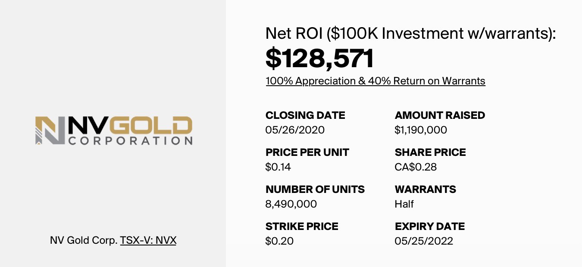The image size is (582, 267).
Task: Click the NV Gold Corp. company name caption
Action: pyautogui.click(x=84, y=240)
